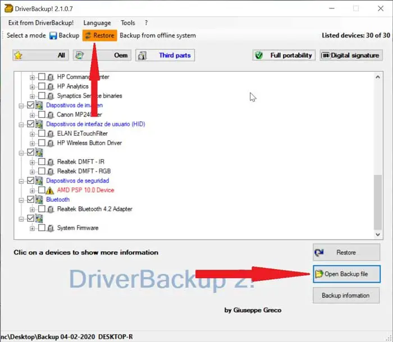Click the driver icon beside HP Analytics

click(x=51, y=87)
